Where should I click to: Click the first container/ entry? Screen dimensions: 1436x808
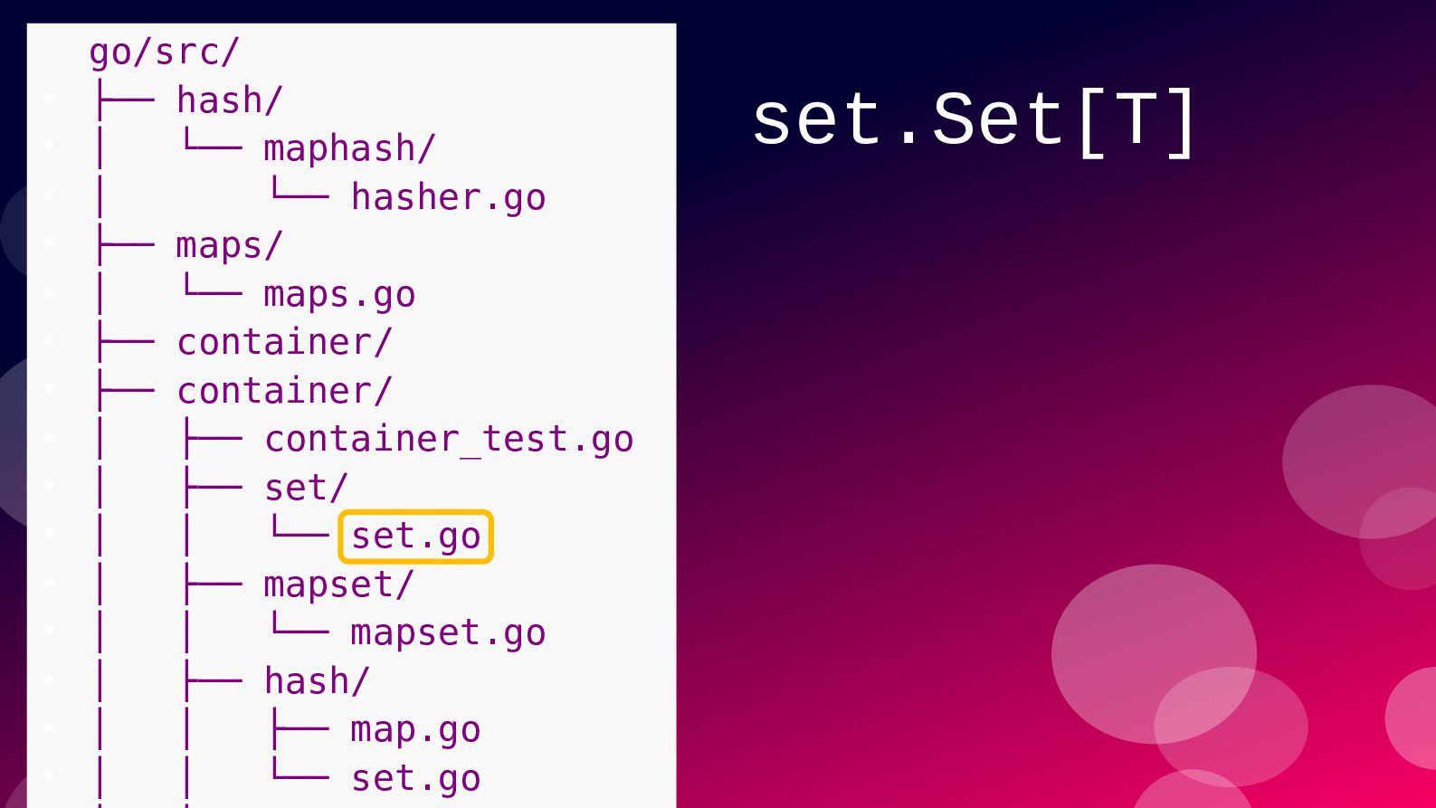pos(284,342)
